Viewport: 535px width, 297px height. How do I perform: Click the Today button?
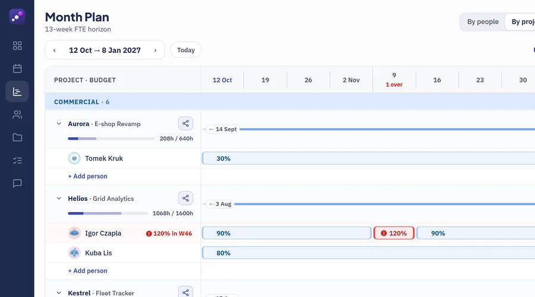[186, 50]
